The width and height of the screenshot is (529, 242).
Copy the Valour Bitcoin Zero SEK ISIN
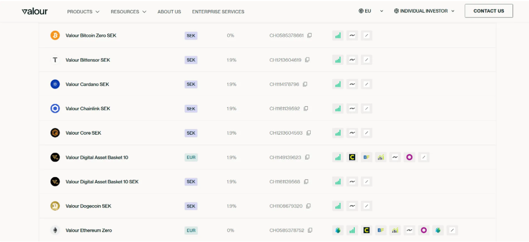point(310,35)
